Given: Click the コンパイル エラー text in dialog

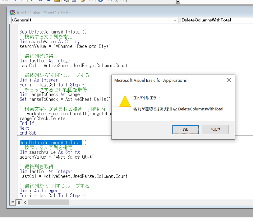Looking at the screenshot, I should (146, 98).
